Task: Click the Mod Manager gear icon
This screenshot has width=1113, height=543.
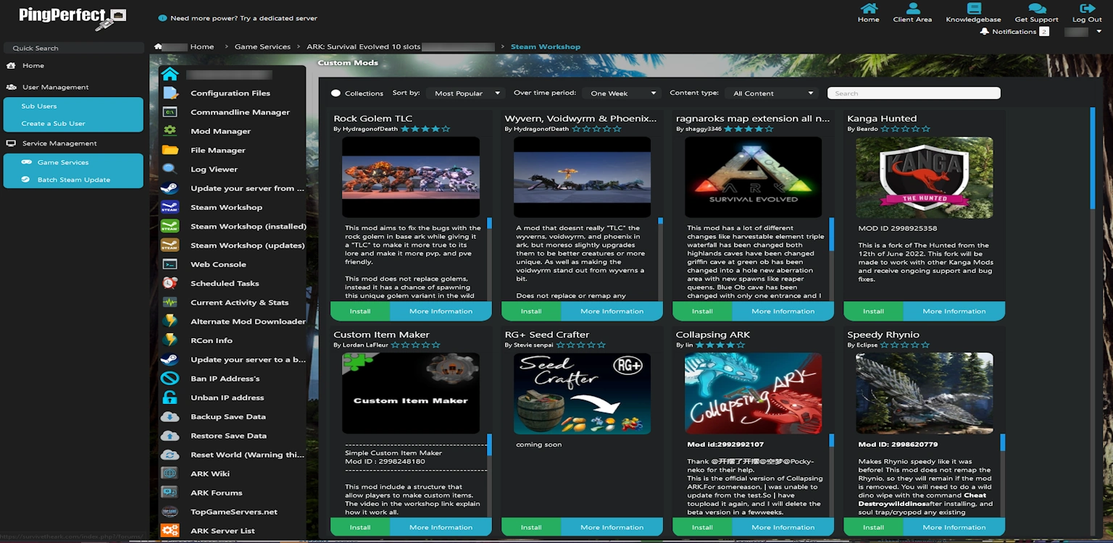Action: [x=170, y=131]
